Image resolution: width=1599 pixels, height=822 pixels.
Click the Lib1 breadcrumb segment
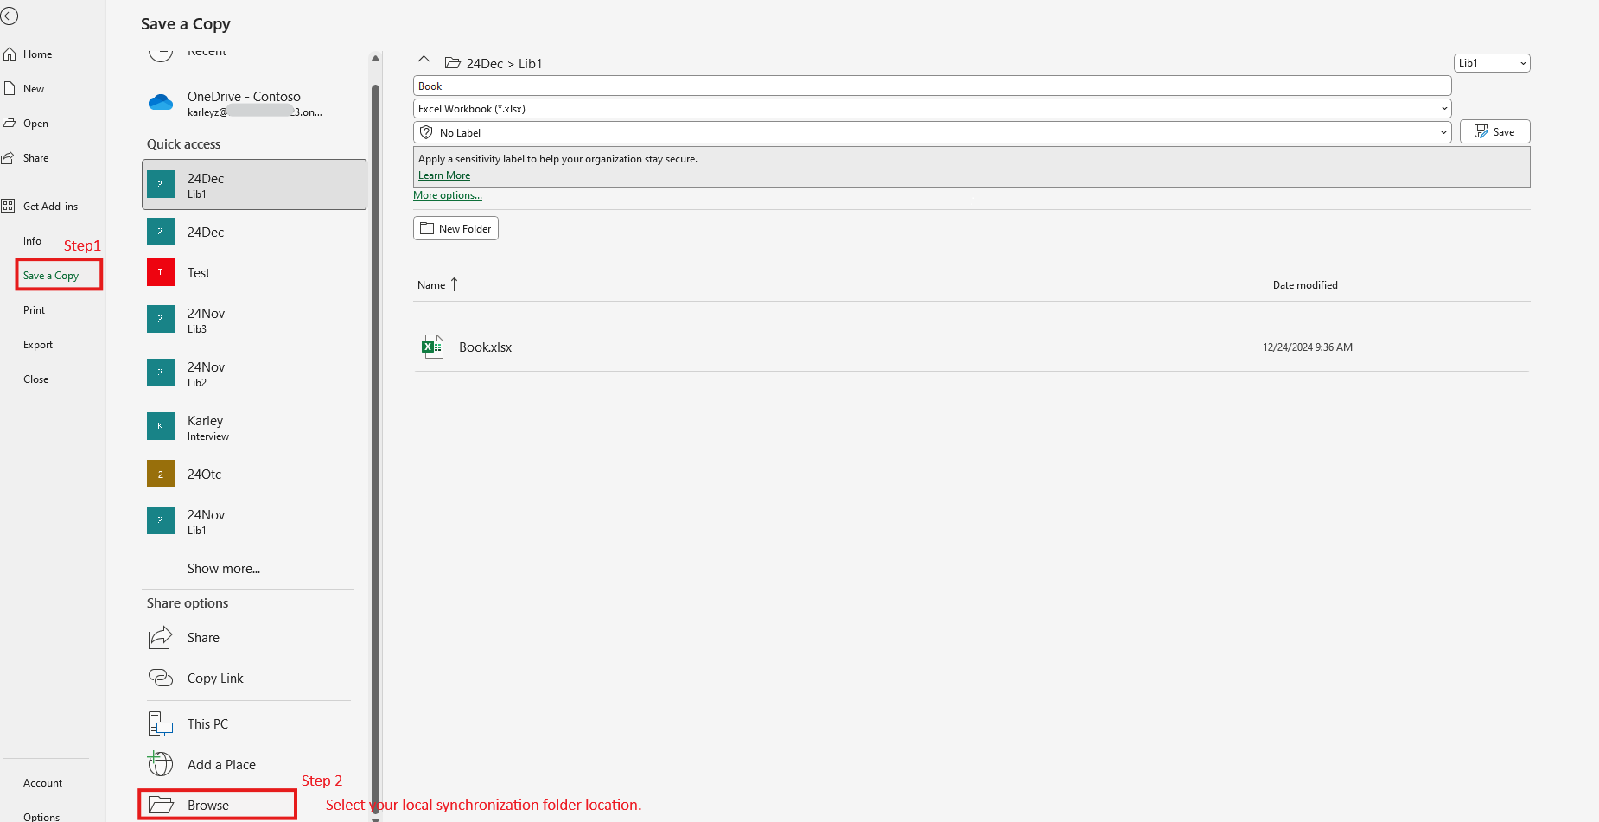[x=530, y=64]
